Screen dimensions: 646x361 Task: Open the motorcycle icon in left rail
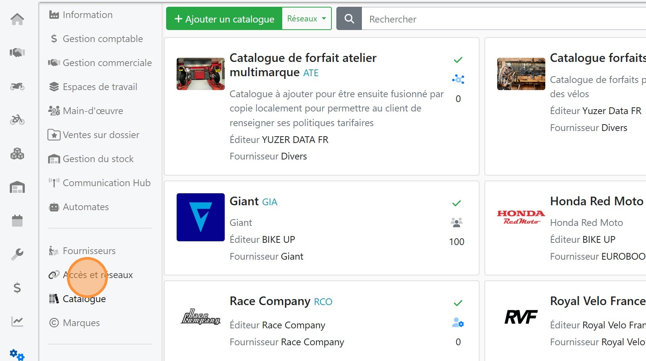pyautogui.click(x=17, y=87)
